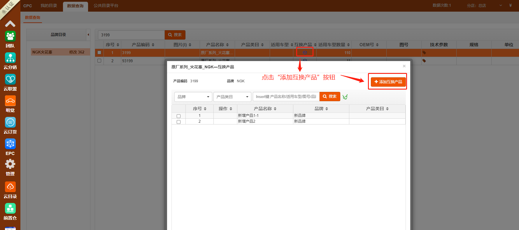Switch to 数据查询 top tab
This screenshot has width=519, height=230.
(76, 6)
